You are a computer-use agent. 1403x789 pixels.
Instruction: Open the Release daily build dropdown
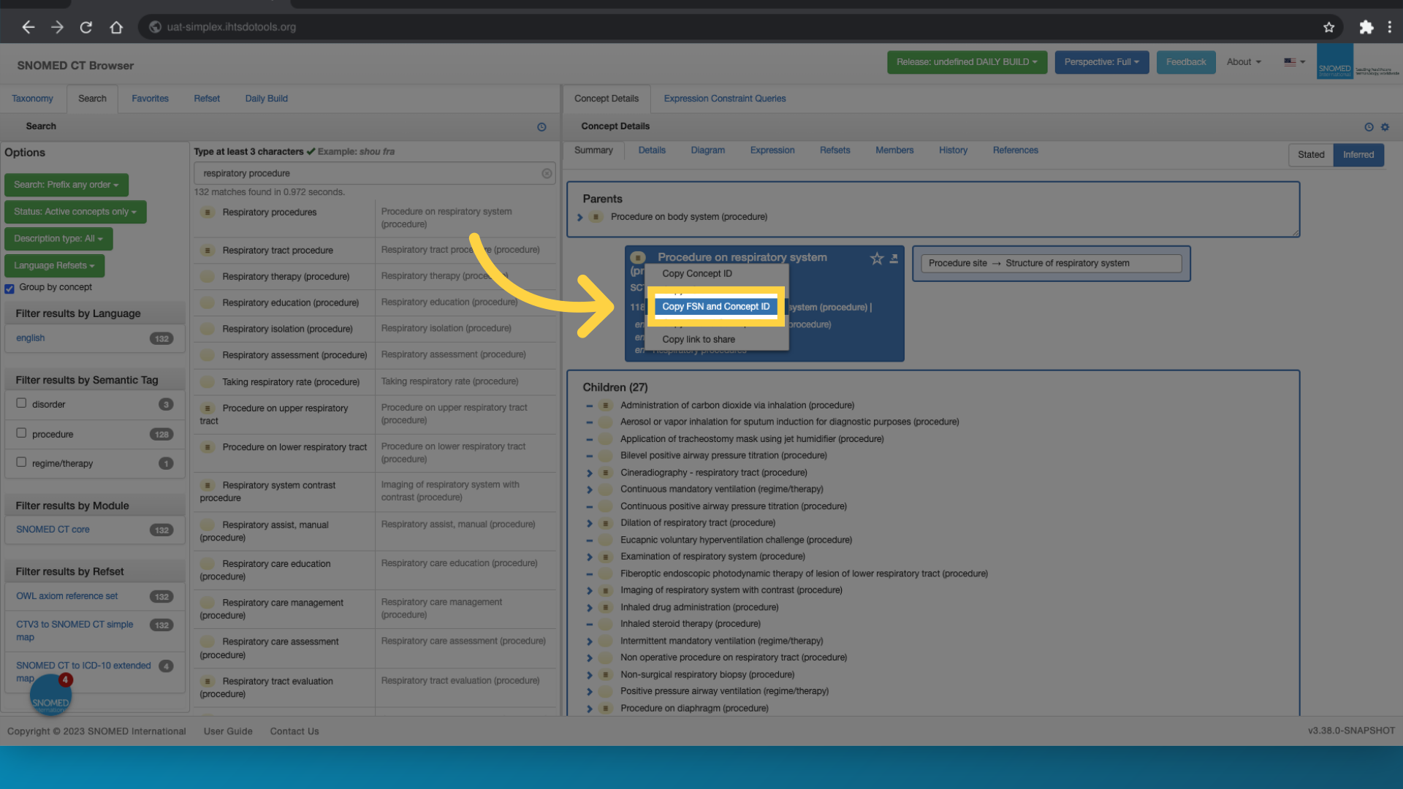(967, 62)
